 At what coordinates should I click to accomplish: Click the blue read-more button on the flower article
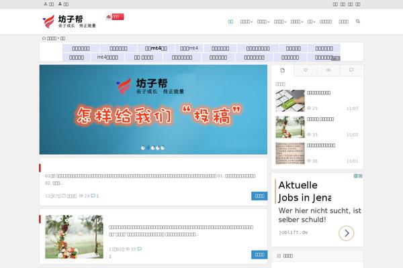[x=259, y=255]
